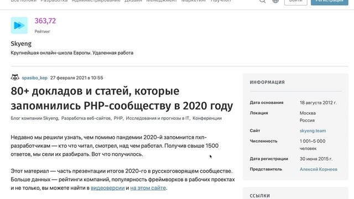Open the search magnifier icon
The width and height of the screenshot is (354, 199).
tap(262, 1)
